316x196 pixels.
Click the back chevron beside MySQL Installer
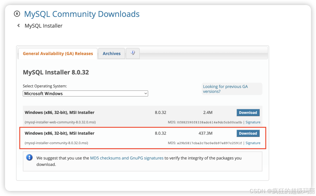tap(18, 25)
